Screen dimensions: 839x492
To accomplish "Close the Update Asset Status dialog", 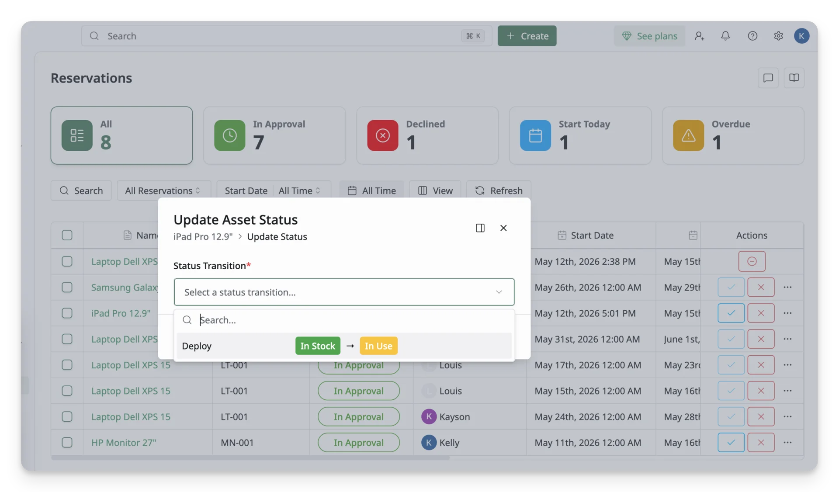I will pyautogui.click(x=503, y=228).
